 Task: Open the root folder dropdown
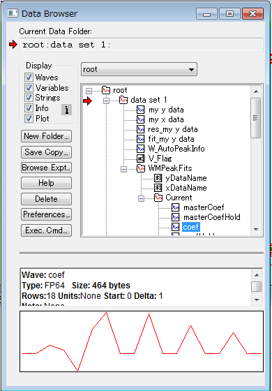(x=139, y=69)
